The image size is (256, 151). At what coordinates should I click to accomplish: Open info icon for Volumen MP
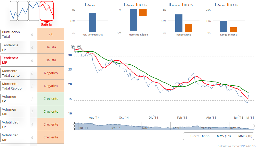pos(32,112)
